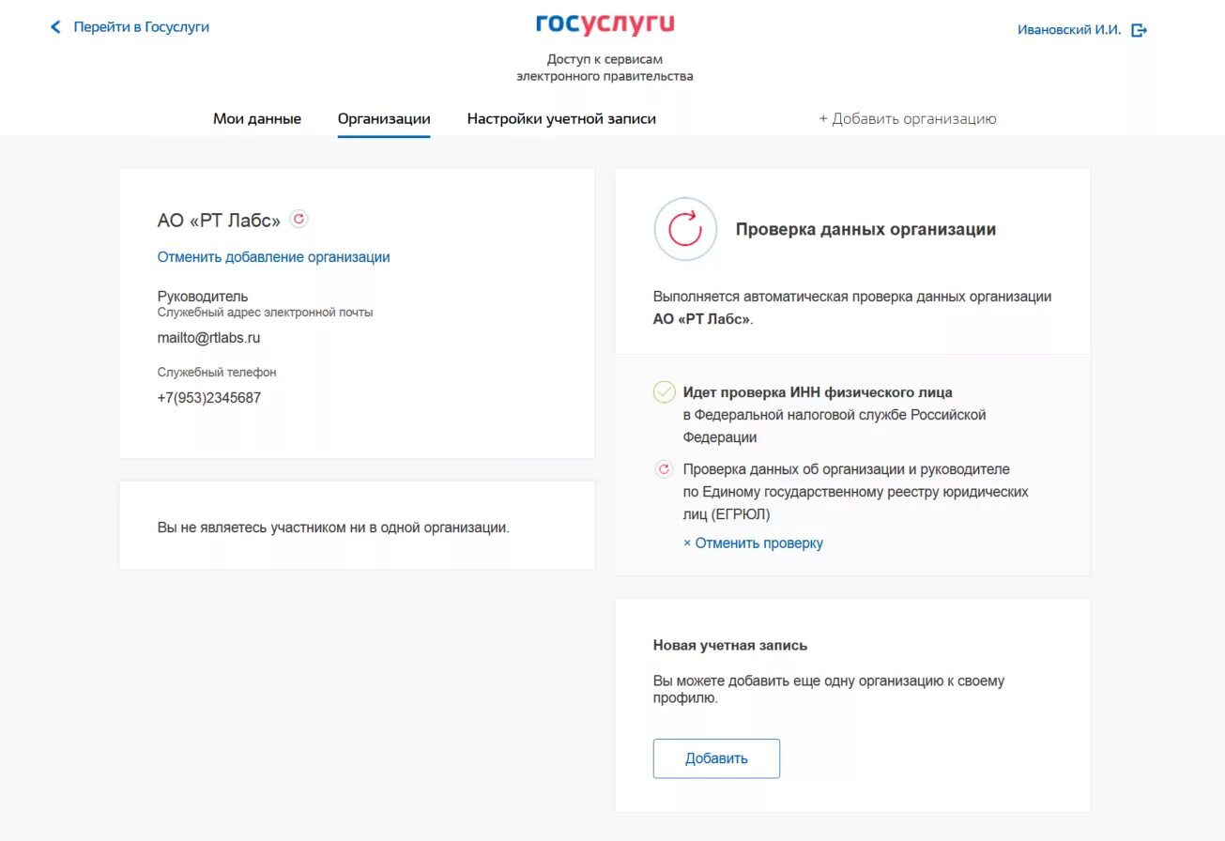The width and height of the screenshot is (1225, 841).
Task: Click the refresh status icon beside АО «РТ Лабс»
Action: pyautogui.click(x=299, y=220)
